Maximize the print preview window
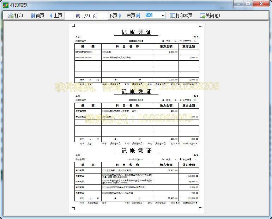Image resolution: width=272 pixels, height=219 pixels. click(248, 4)
